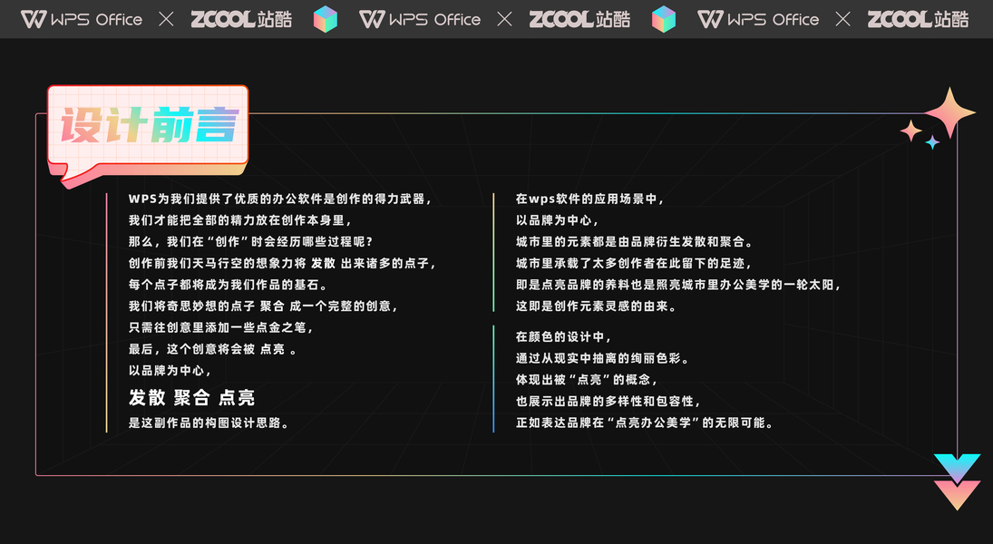Click the line starting "创作前我们天马行空的想象力"
Viewport: 993px width, 544px height.
[282, 264]
